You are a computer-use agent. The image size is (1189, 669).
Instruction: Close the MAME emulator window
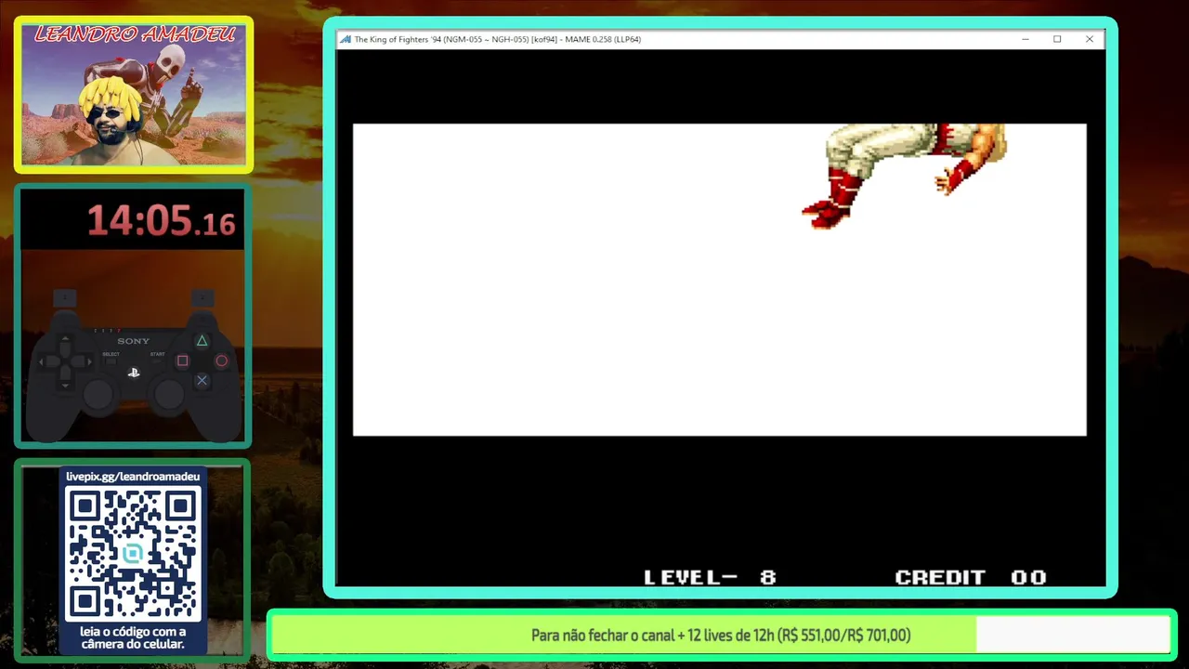coord(1090,39)
